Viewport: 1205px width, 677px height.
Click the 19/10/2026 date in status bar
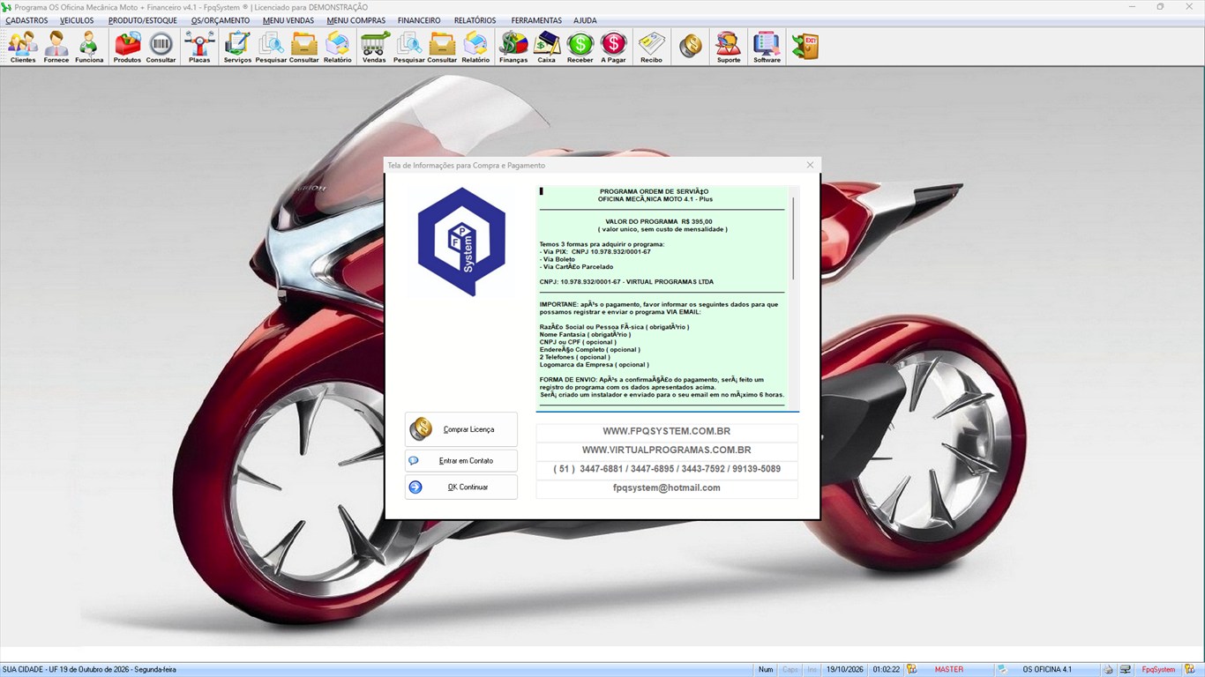click(x=843, y=670)
